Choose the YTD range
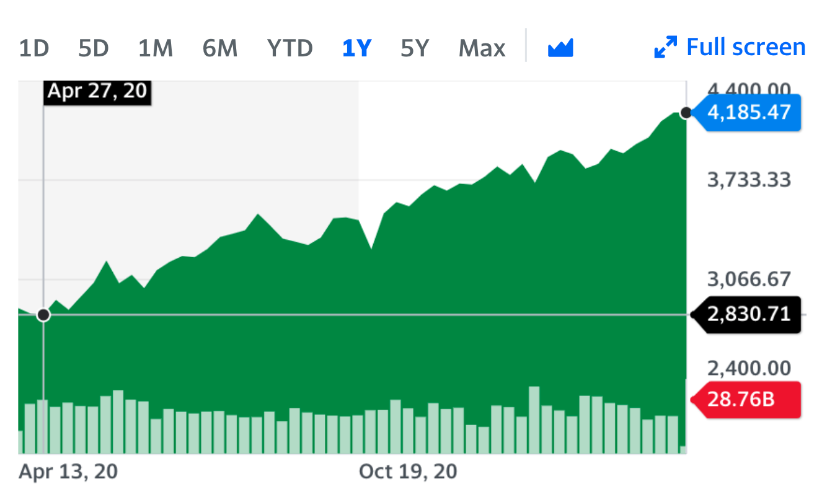This screenshot has height=497, width=822. tap(290, 48)
